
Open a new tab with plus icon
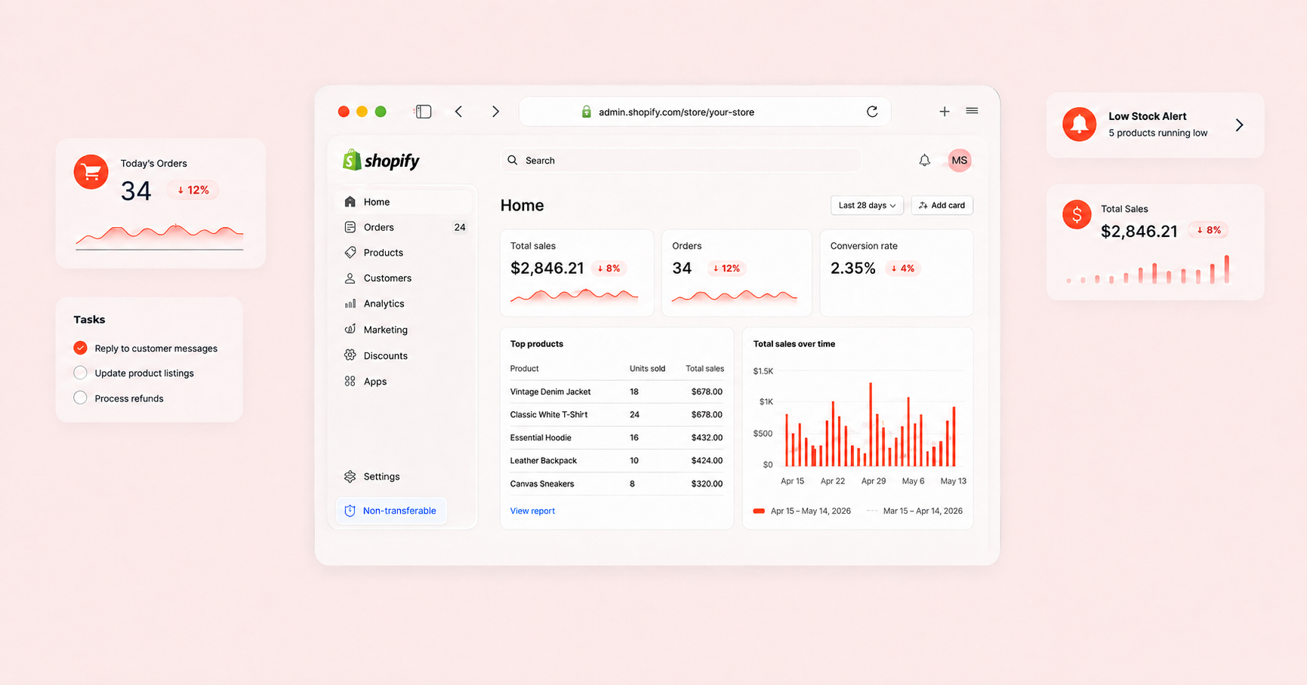[944, 112]
